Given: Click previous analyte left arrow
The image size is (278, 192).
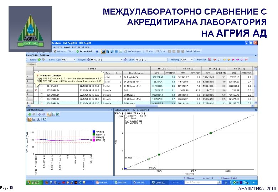Looking at the screenshot, I should click(89, 60).
